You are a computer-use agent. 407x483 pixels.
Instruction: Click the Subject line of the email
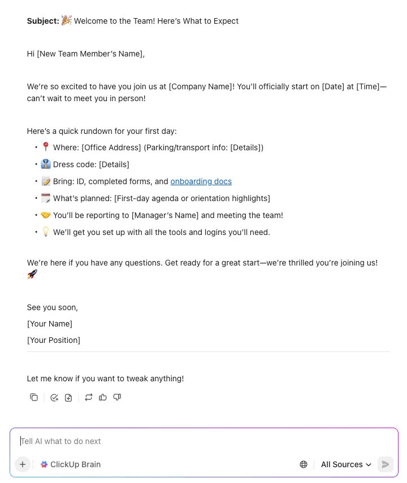coord(133,21)
